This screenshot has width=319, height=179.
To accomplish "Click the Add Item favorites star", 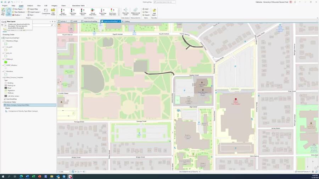I will tap(154, 12).
